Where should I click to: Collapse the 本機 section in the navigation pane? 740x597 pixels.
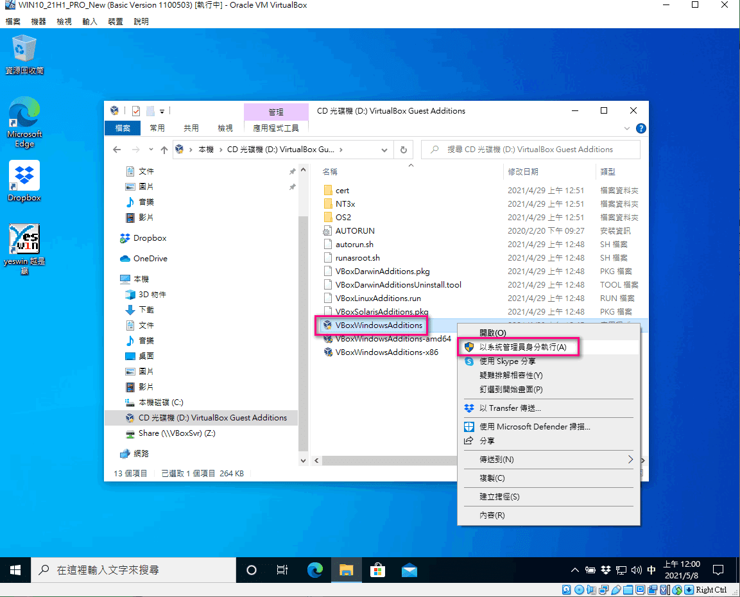pos(117,279)
